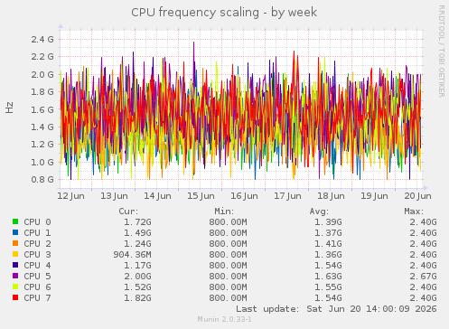This screenshot has height=329, width=449.
Task: Click the chart title 'CPU frequency scaling - by week'
Action: tap(224, 13)
